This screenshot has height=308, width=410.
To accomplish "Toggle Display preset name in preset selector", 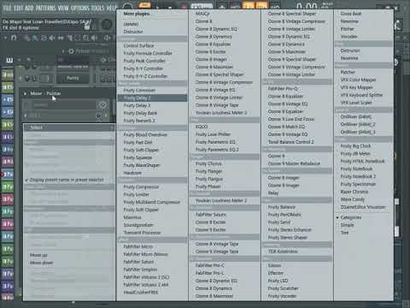I will (x=67, y=180).
